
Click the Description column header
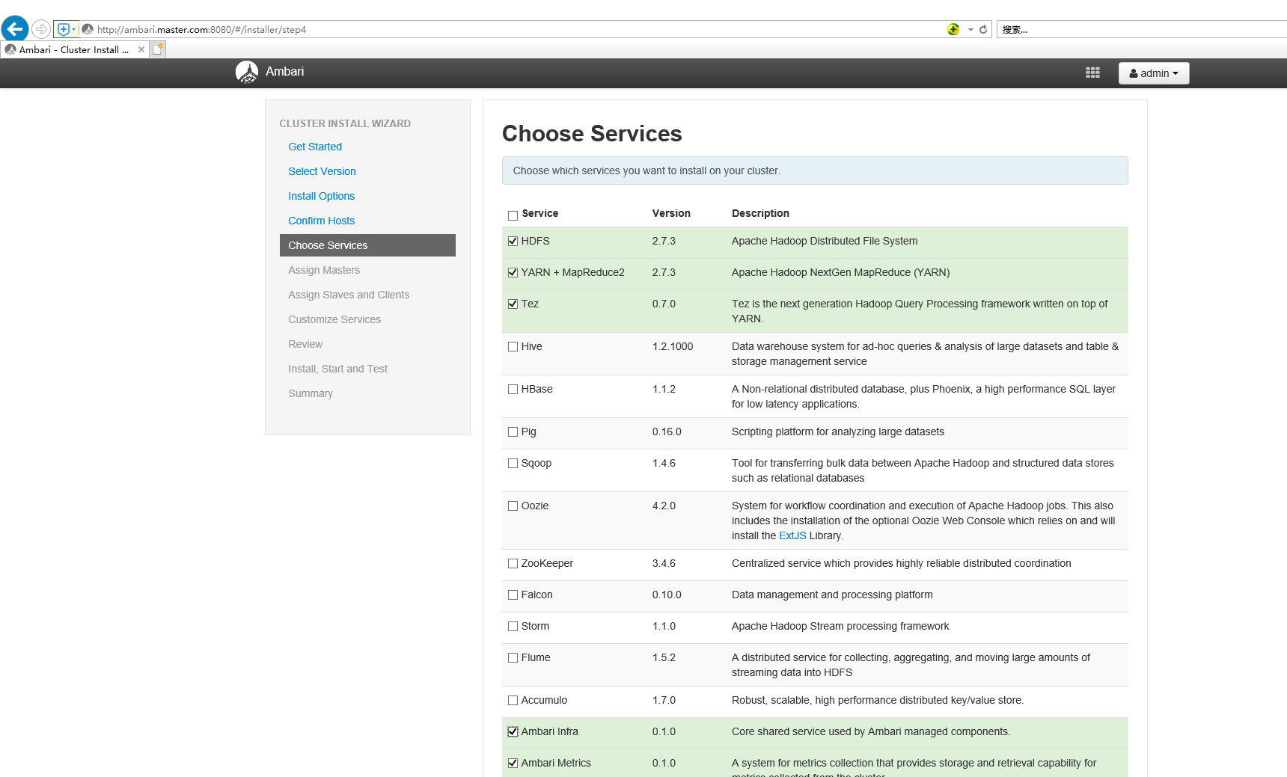(760, 213)
